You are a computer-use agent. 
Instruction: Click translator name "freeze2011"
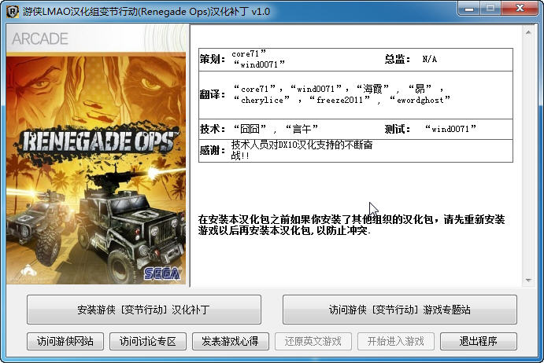point(339,100)
